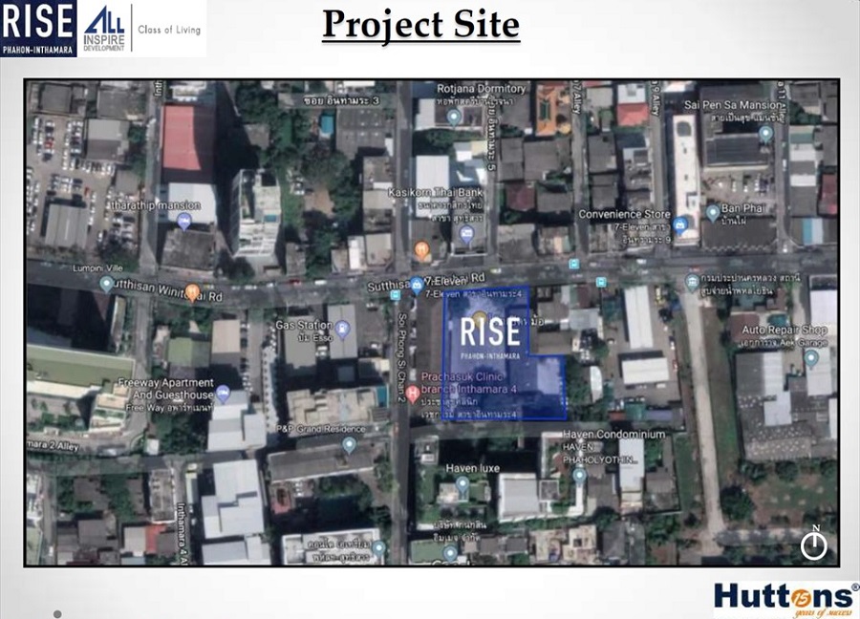Click the Auto Repair Shop pin
The height and width of the screenshot is (619, 860).
(811, 358)
